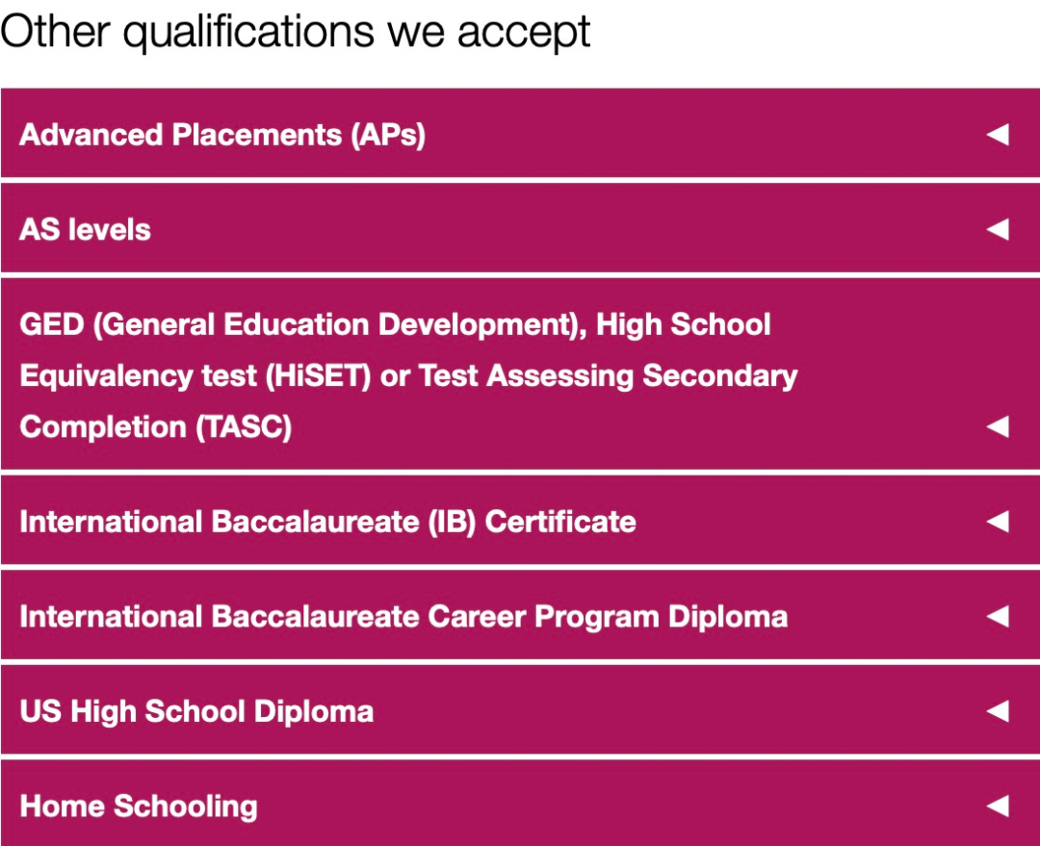Open the International Baccalaureate Career Program Diploma panel
Screen dimensions: 1040x846
[520, 616]
